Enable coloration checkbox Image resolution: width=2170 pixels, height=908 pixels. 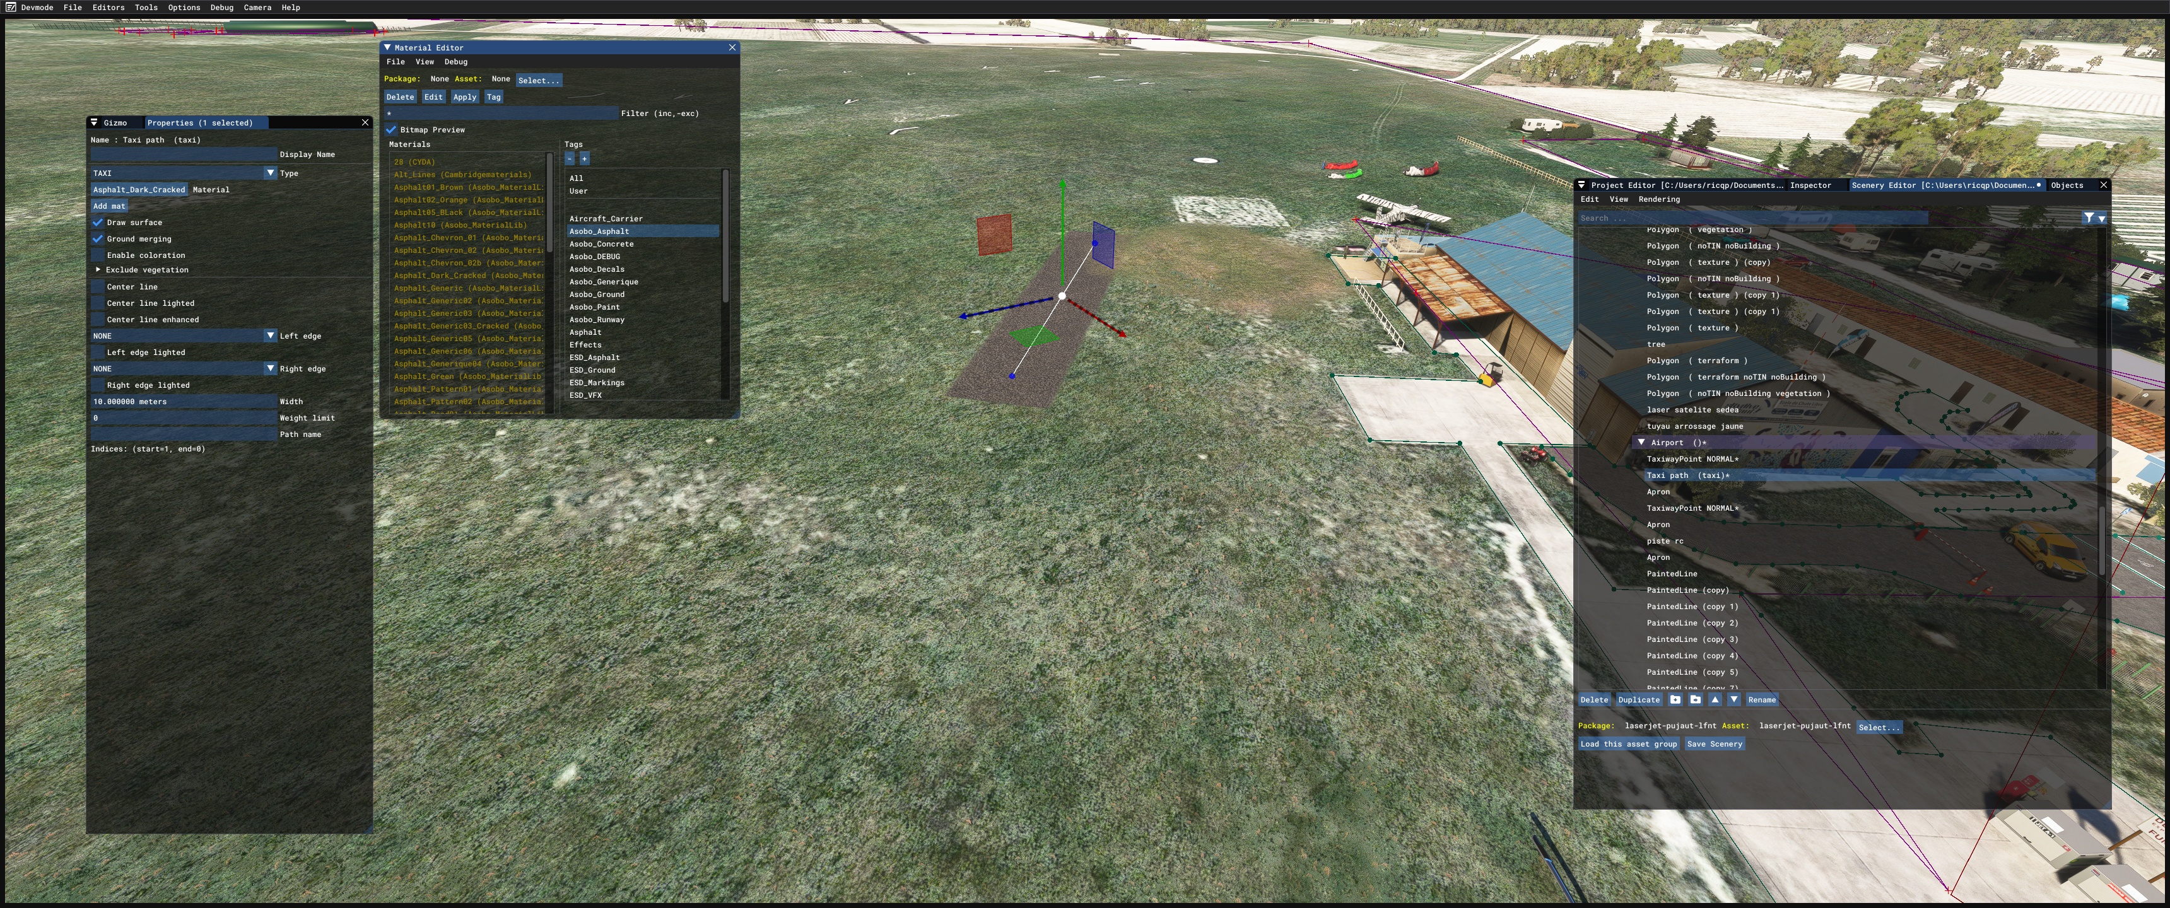(x=98, y=255)
